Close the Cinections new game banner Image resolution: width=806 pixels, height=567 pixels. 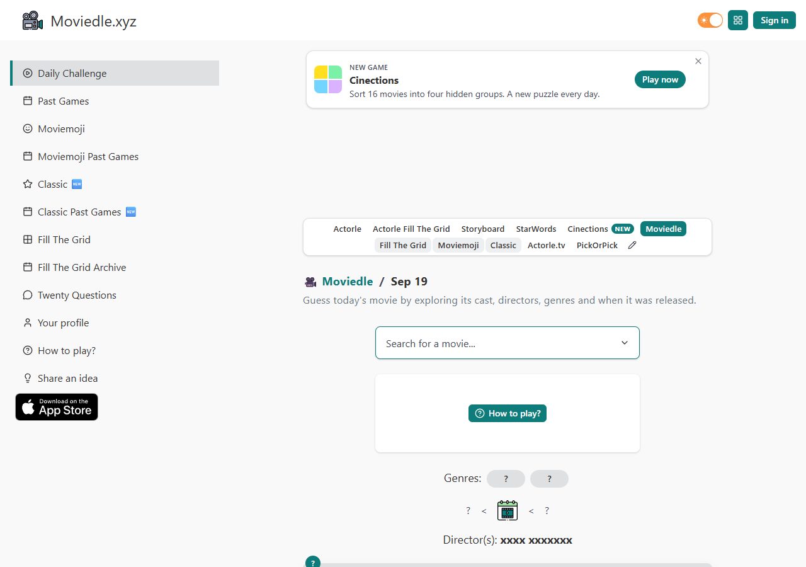[x=698, y=61]
